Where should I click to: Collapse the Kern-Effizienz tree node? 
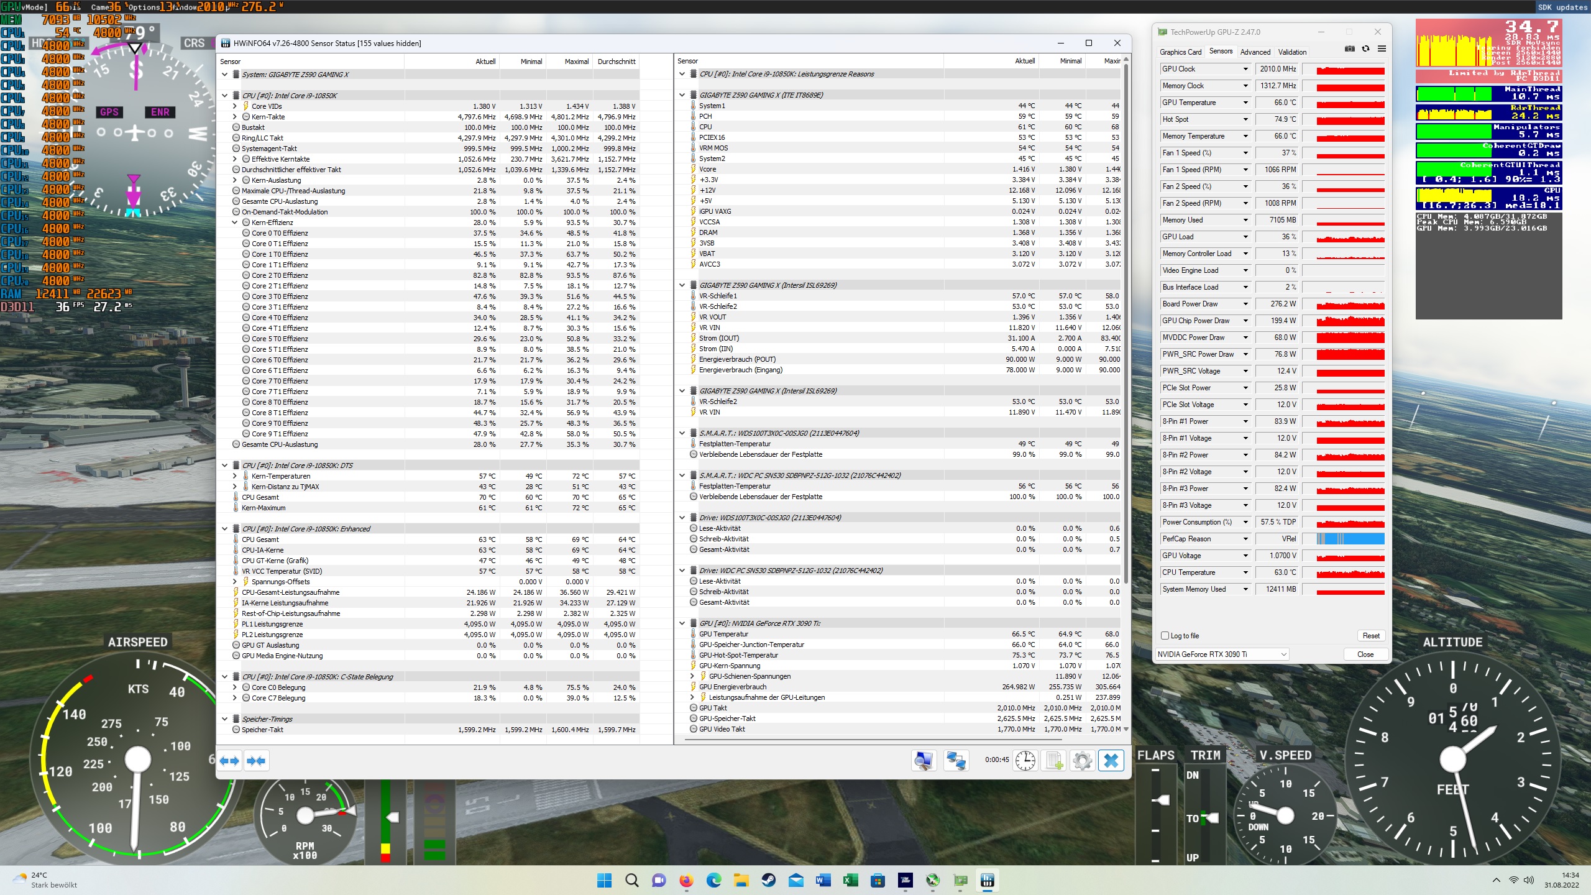[235, 223]
